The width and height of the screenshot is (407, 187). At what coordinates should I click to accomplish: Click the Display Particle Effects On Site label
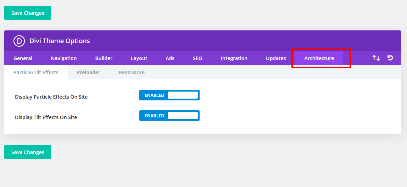point(51,97)
